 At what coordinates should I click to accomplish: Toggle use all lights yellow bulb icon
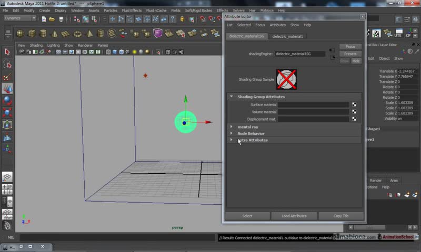click(x=135, y=52)
